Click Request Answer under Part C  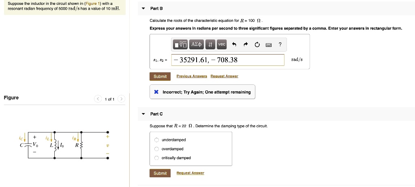pyautogui.click(x=190, y=173)
